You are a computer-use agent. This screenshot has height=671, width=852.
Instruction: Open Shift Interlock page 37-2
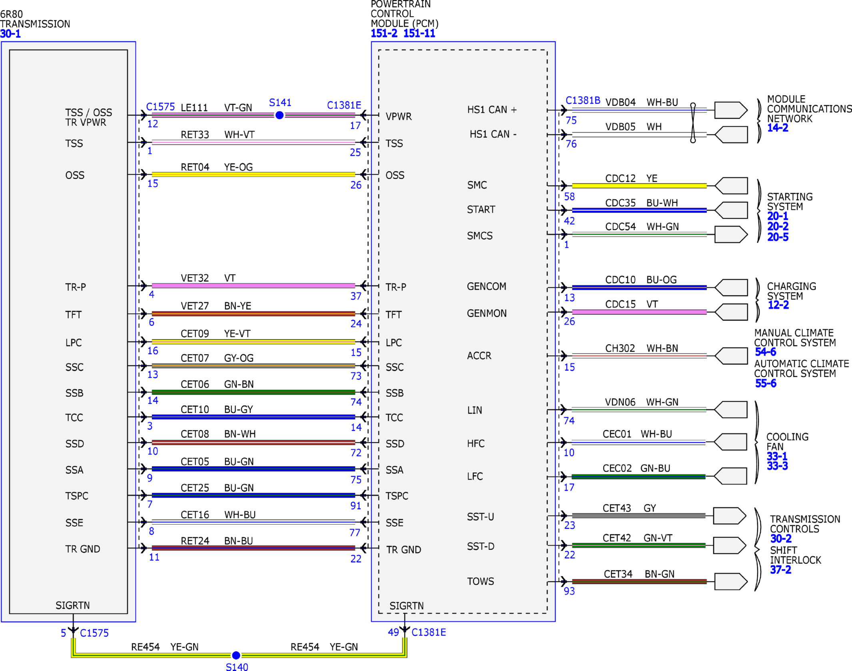pyautogui.click(x=780, y=570)
